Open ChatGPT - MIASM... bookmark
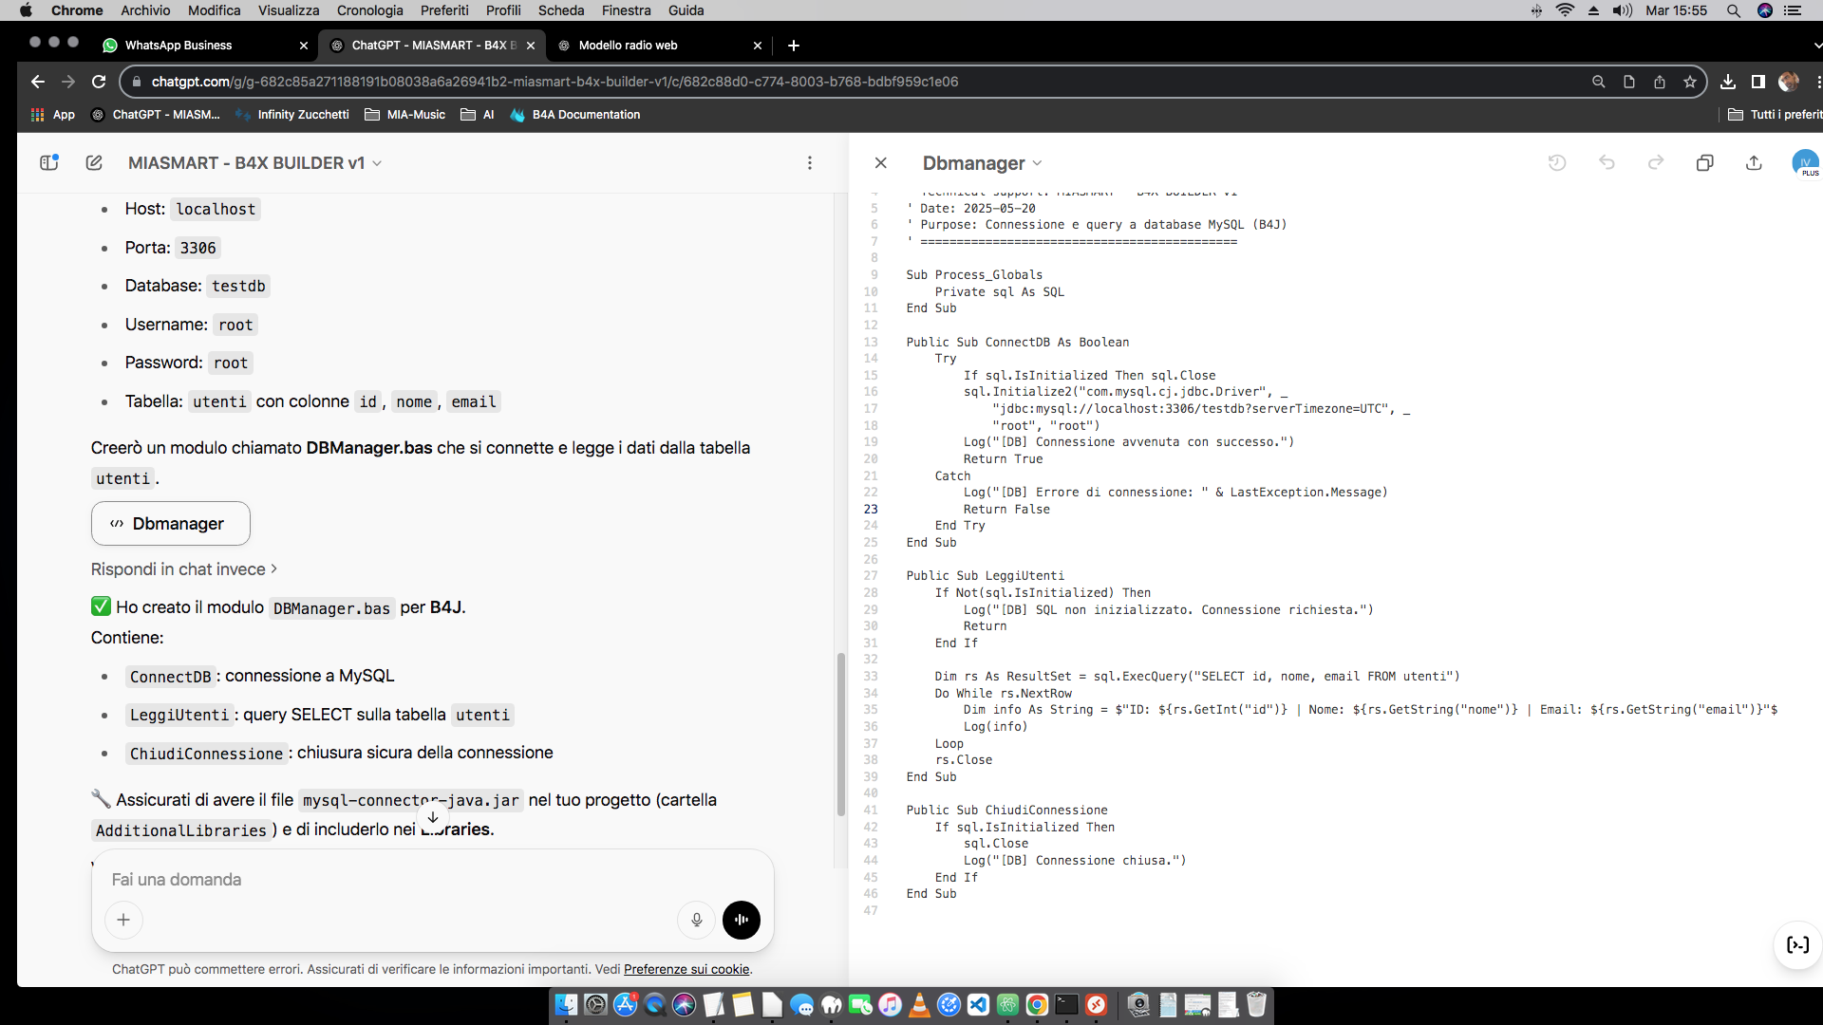This screenshot has width=1823, height=1025. point(156,115)
